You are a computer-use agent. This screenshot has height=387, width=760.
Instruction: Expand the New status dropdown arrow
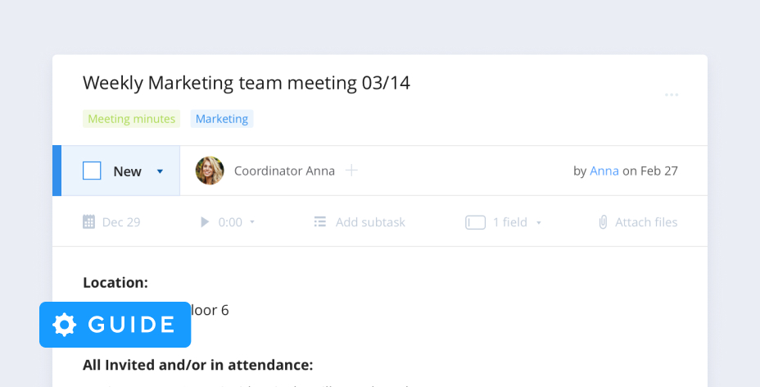160,171
